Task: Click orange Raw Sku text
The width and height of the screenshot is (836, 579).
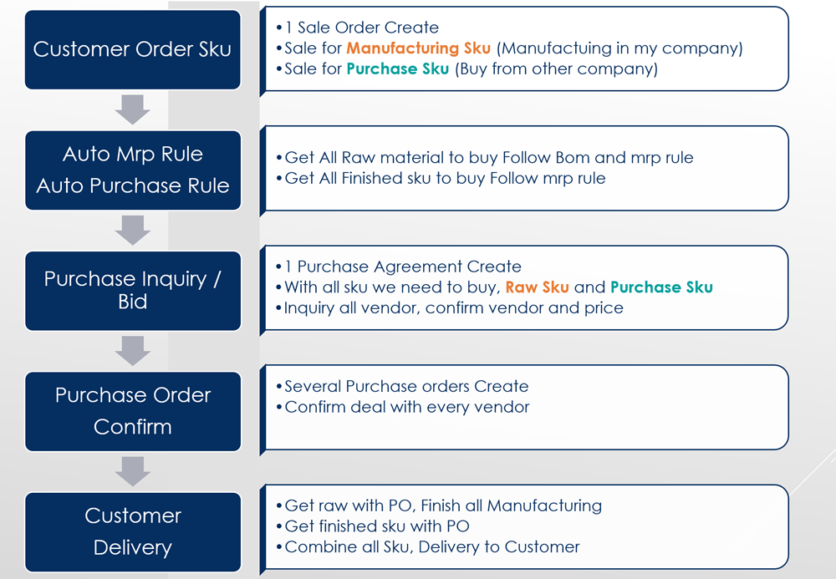Action: [x=537, y=287]
